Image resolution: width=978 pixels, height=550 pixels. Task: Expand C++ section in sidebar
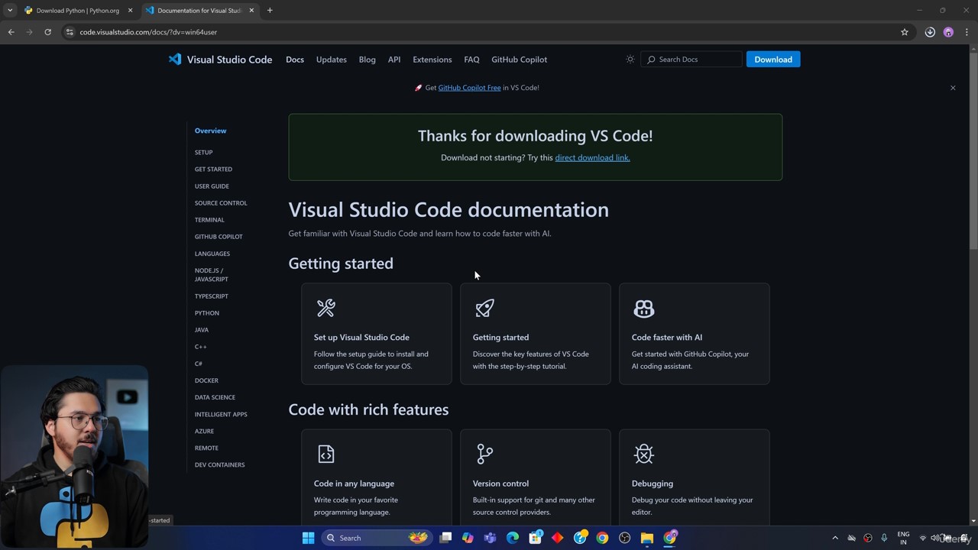(200, 347)
